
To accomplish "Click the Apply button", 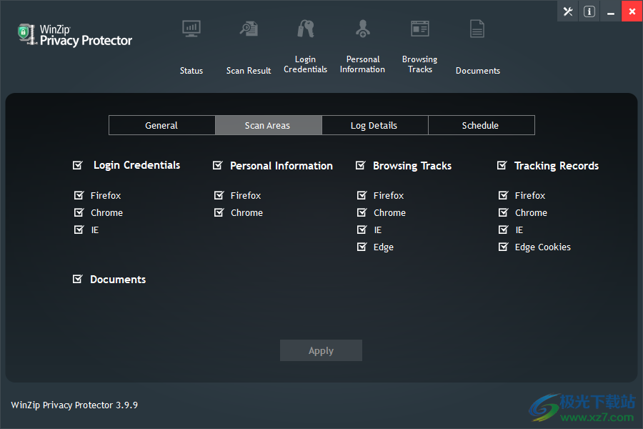I will (321, 350).
